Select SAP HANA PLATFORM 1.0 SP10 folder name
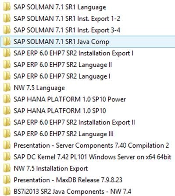Image resolution: width=175 pixels, height=196 pixels. (60, 111)
